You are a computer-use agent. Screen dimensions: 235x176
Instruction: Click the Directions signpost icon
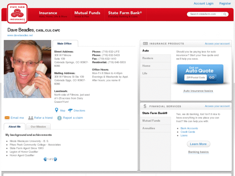pyautogui.click(x=70, y=110)
